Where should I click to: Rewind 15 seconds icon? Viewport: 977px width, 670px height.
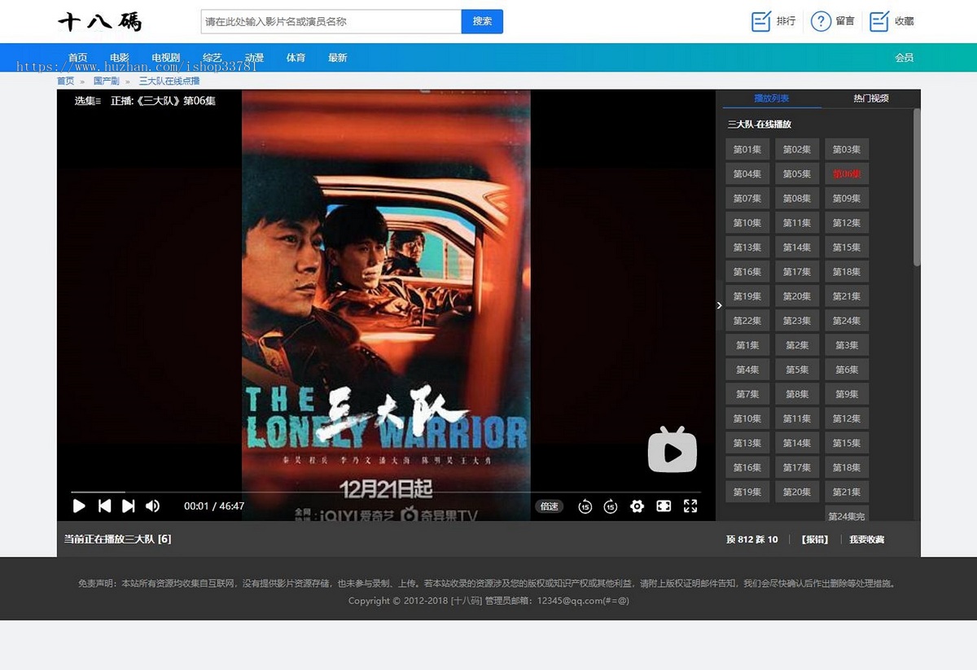click(585, 506)
